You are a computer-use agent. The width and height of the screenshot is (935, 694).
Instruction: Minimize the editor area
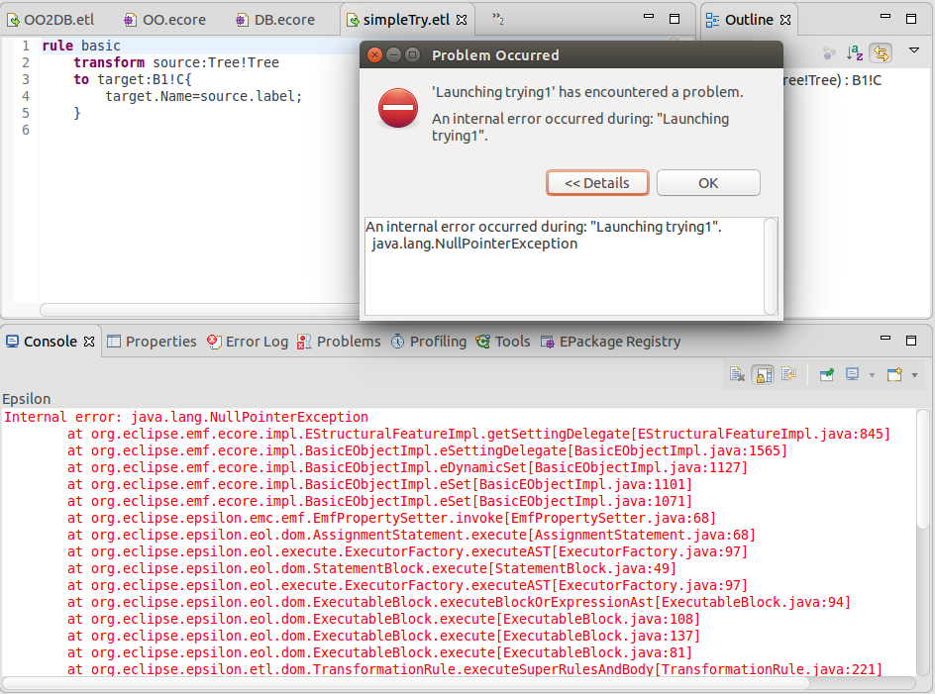[649, 17]
